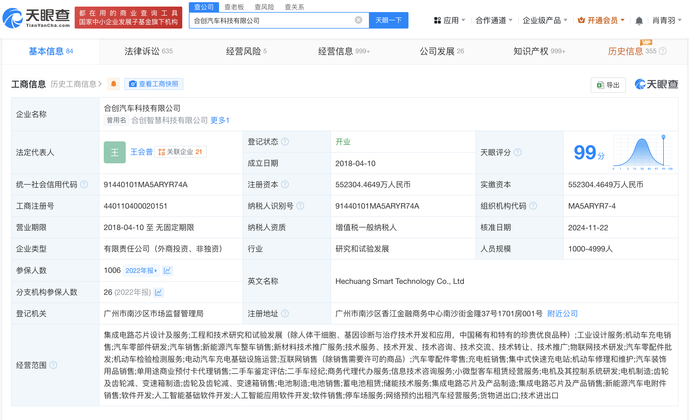
Task: Click the orange bell monitor icon
Action: tap(114, 84)
